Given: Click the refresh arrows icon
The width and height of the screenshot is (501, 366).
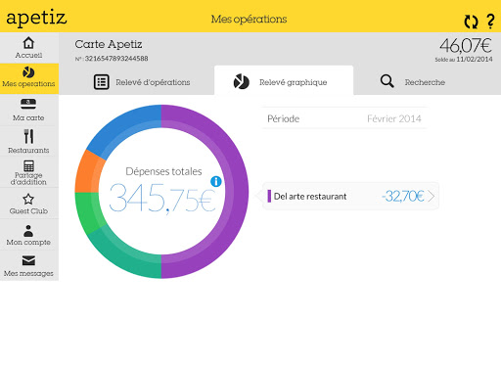Looking at the screenshot, I should pyautogui.click(x=471, y=22).
